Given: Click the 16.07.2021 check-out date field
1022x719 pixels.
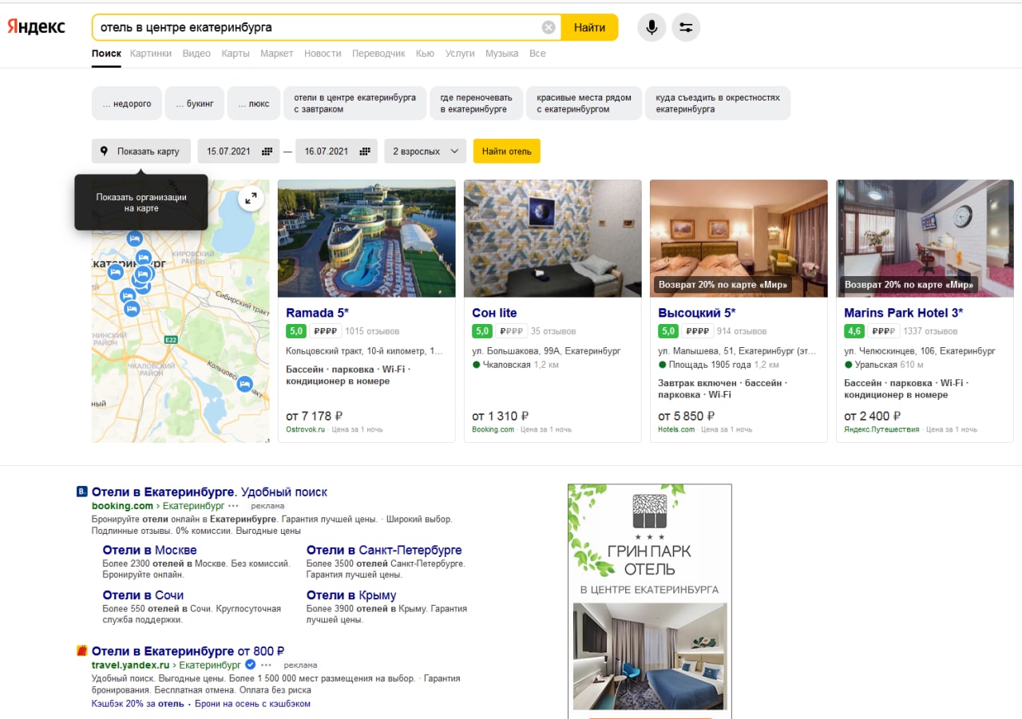Looking at the screenshot, I should coord(336,151).
